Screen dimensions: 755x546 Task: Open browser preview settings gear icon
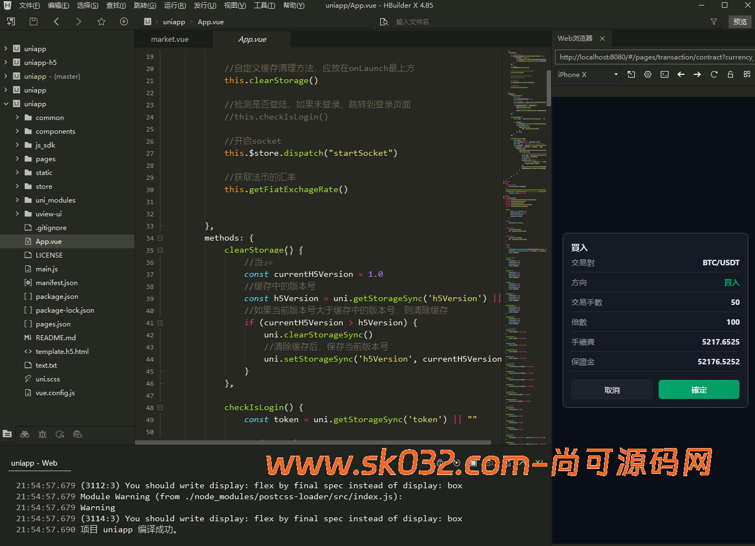tap(648, 74)
